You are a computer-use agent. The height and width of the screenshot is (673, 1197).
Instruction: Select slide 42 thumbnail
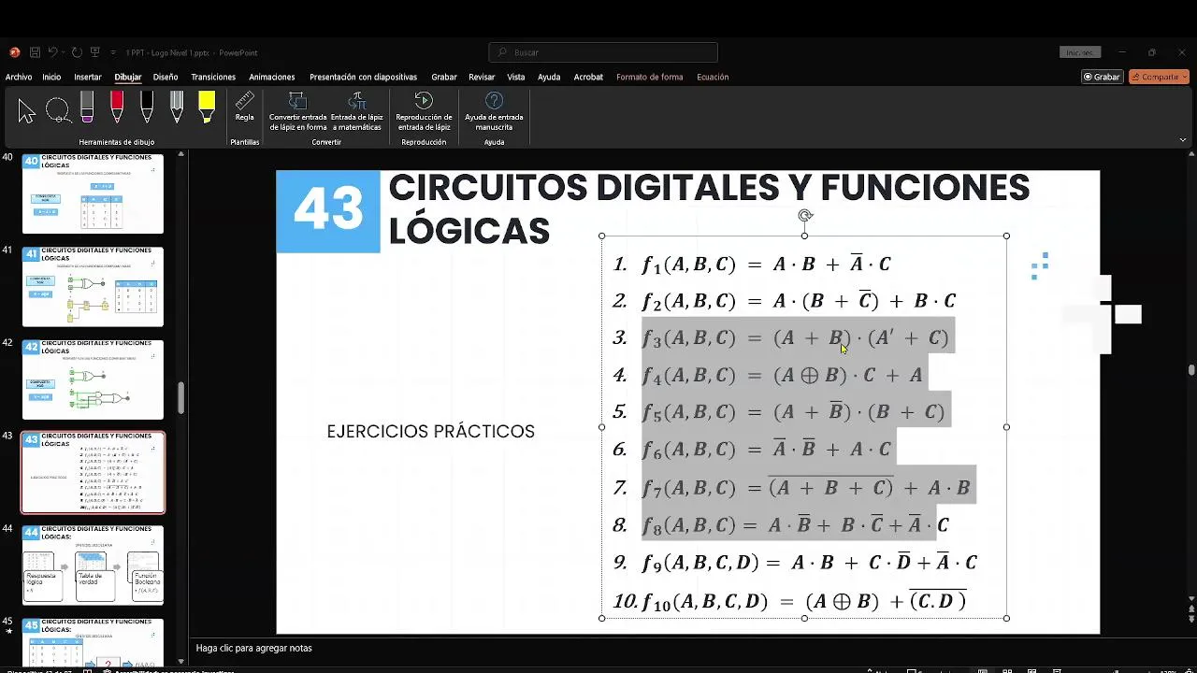point(93,379)
